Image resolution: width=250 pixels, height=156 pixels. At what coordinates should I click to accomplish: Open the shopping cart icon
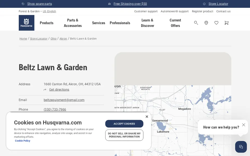[226, 23]
